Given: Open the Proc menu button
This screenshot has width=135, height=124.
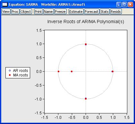Looking at the screenshot, I should pyautogui.click(x=15, y=12).
